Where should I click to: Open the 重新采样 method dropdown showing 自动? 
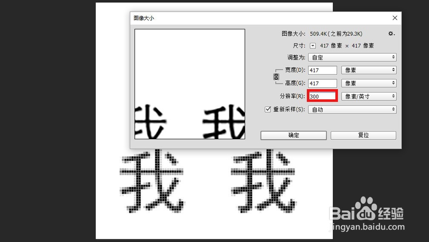click(x=352, y=110)
